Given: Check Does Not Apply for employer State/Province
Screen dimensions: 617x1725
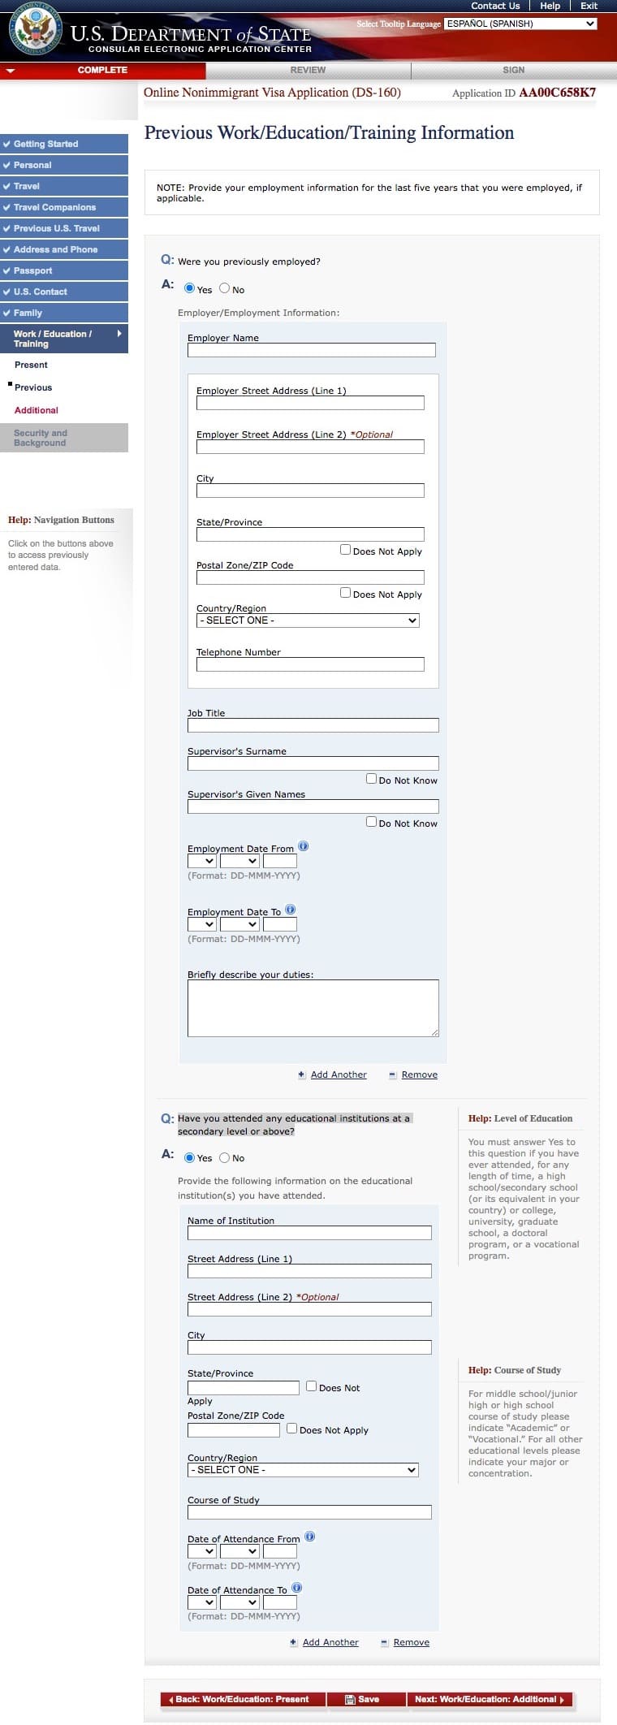Looking at the screenshot, I should point(345,550).
